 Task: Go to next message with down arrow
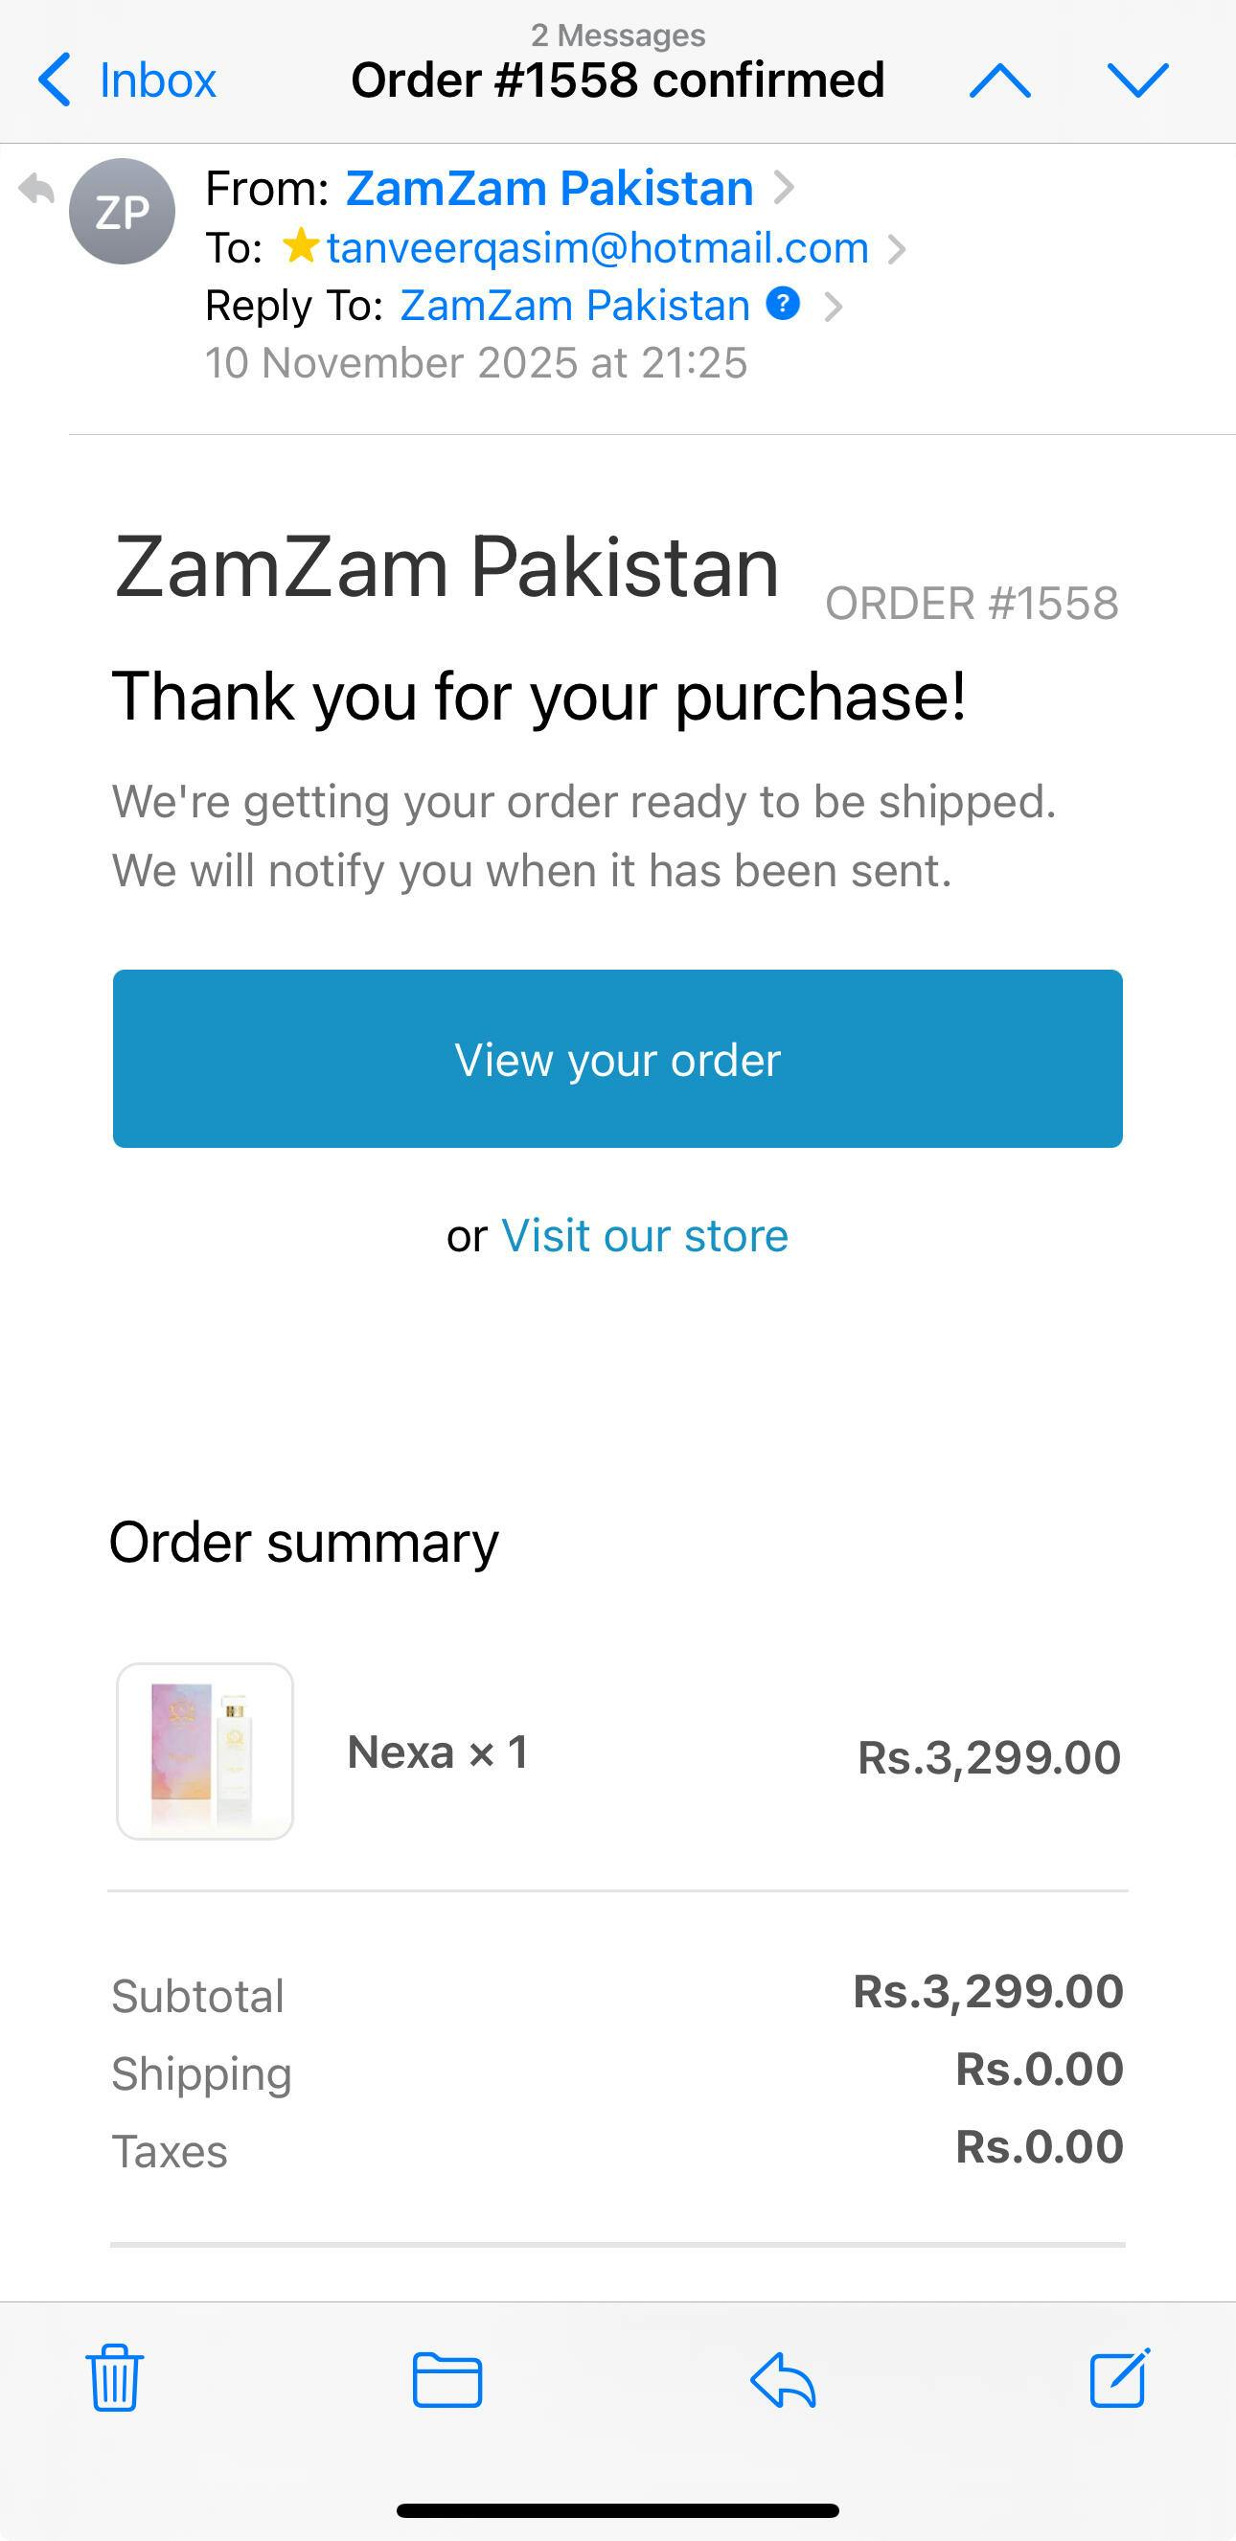point(1137,80)
